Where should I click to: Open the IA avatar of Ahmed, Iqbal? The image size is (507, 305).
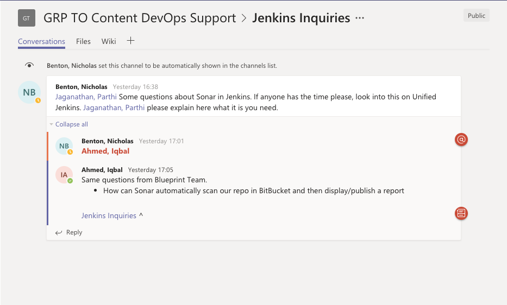tap(64, 175)
